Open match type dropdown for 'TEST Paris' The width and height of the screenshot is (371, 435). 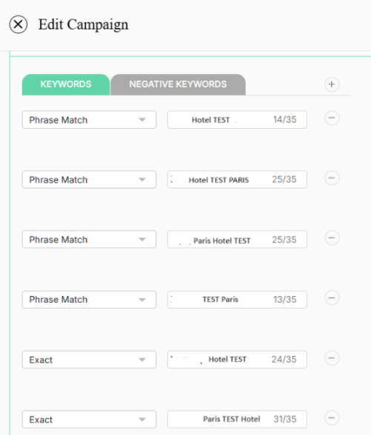pos(89,300)
